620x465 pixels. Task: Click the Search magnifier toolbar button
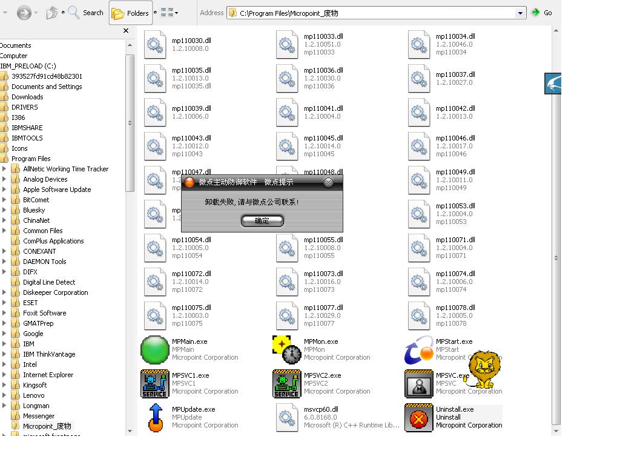[x=85, y=13]
